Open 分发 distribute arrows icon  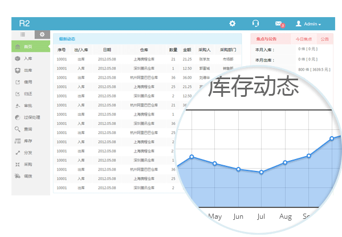click(18, 153)
